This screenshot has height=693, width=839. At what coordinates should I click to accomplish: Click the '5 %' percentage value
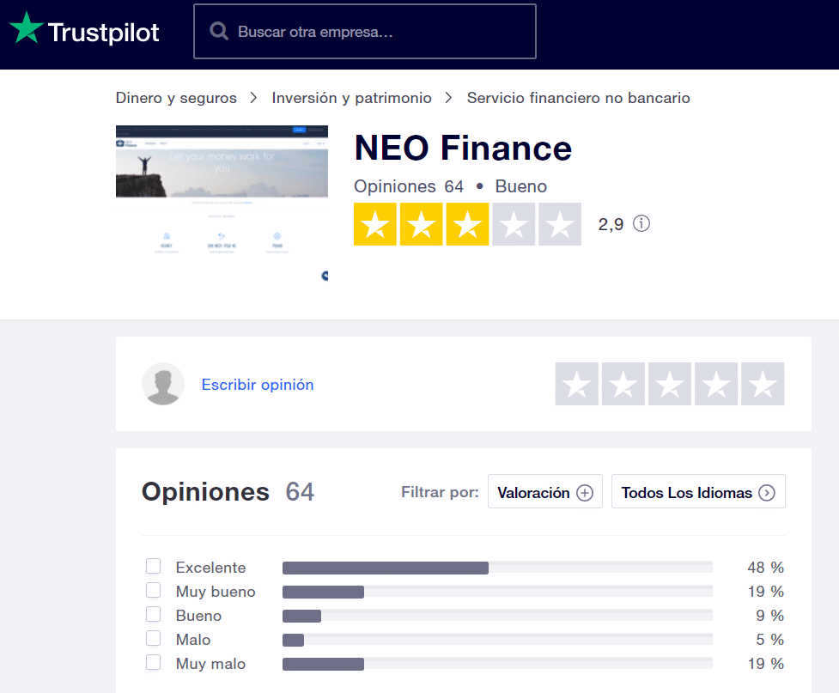click(x=769, y=640)
